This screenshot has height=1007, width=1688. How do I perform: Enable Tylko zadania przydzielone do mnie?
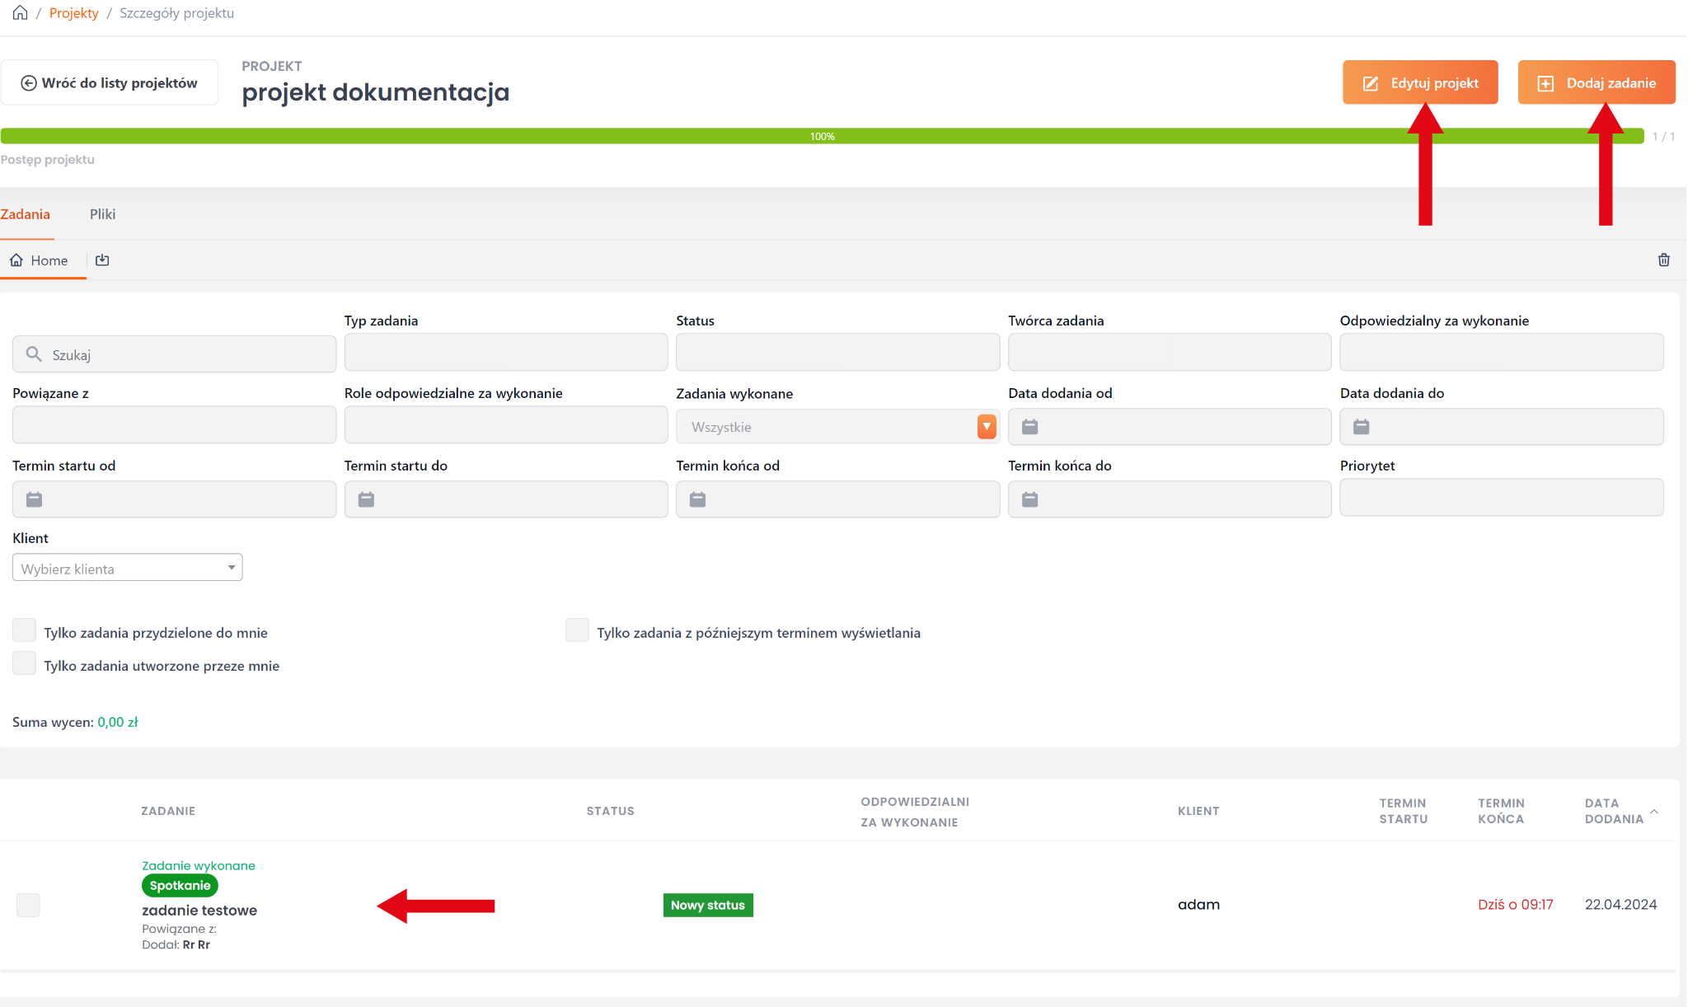[x=25, y=631]
